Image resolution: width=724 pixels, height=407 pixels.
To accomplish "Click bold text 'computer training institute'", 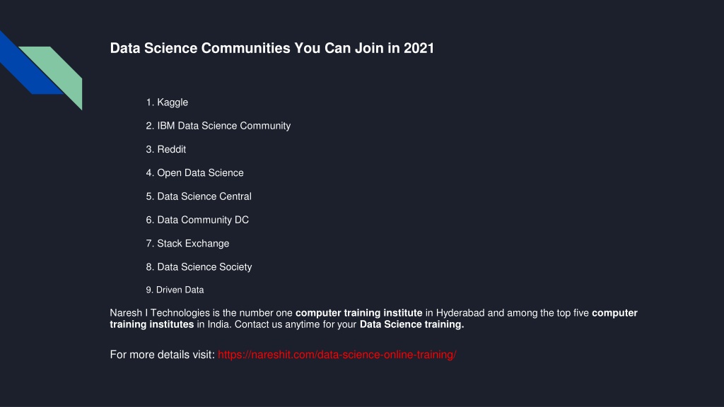I will (x=358, y=313).
